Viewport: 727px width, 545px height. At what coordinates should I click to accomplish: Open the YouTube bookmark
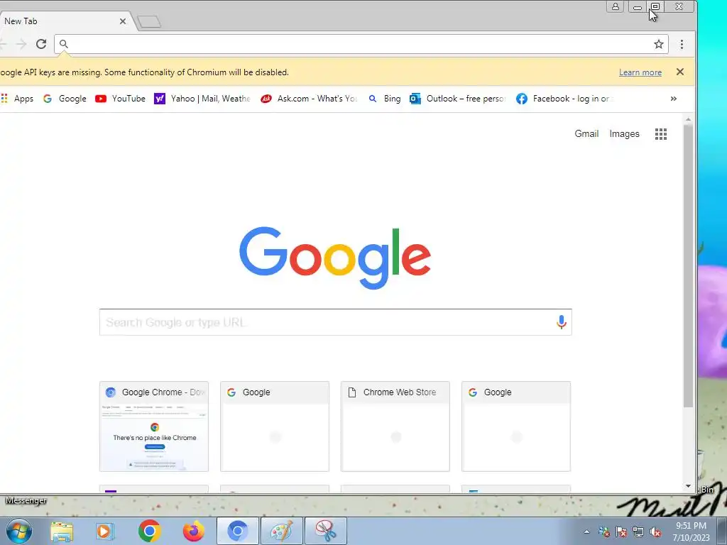pos(120,99)
